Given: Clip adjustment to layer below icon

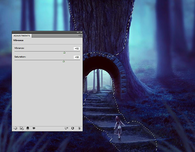Looking at the screenshot, I should pyautogui.click(x=28, y=128).
